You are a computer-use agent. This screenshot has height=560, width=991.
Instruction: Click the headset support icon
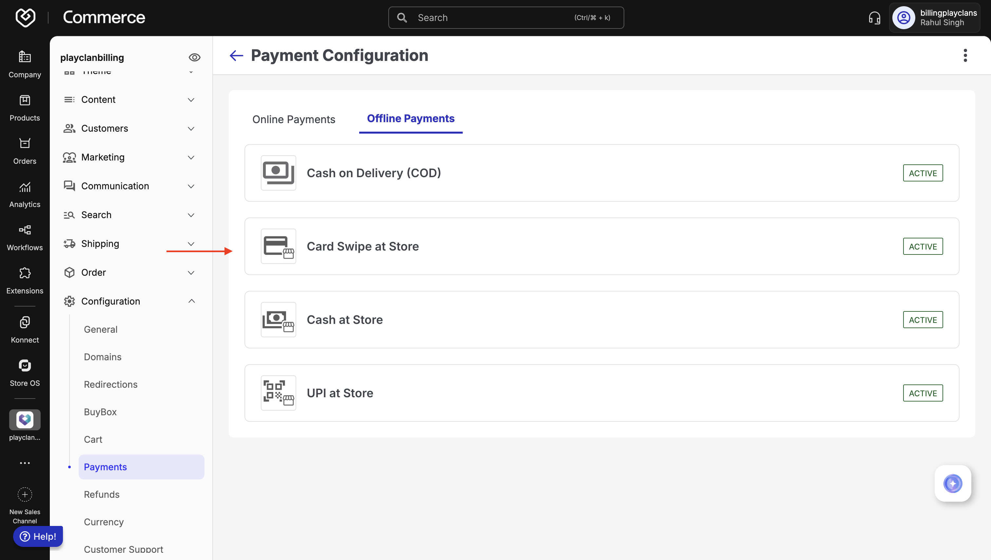click(874, 18)
